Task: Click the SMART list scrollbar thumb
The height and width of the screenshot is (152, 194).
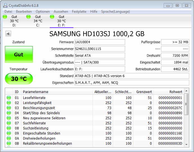Action: click(186, 104)
